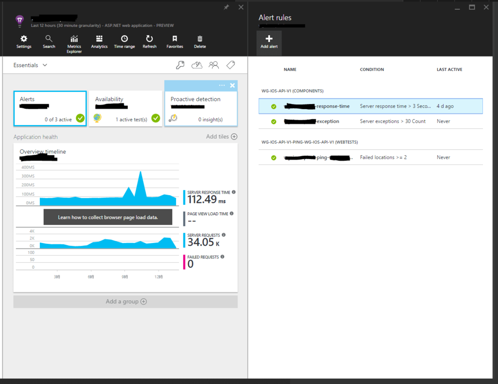
Task: Click the Server Response Time info icon
Action: [234, 192]
